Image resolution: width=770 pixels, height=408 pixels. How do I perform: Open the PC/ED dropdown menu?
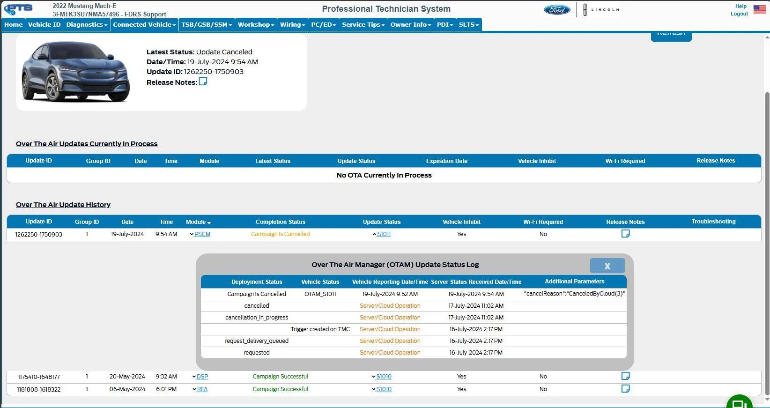point(324,25)
